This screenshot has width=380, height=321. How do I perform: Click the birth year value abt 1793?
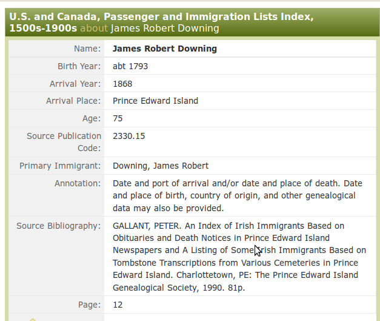[x=130, y=66]
